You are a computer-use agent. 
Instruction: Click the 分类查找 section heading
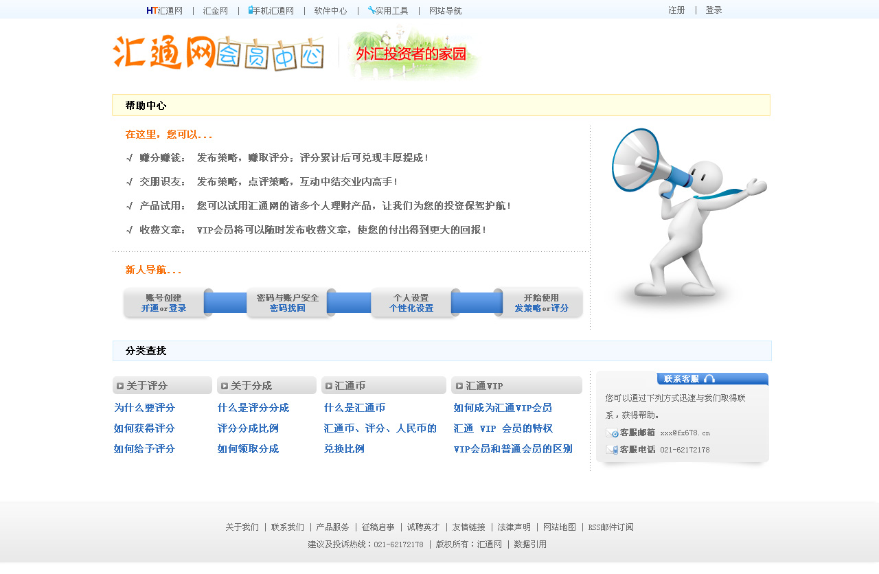point(146,351)
